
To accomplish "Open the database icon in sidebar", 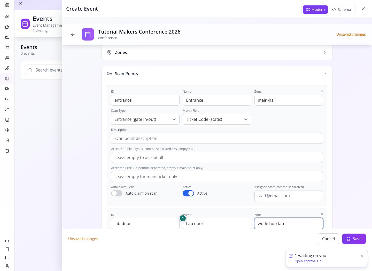I will click(7, 120).
